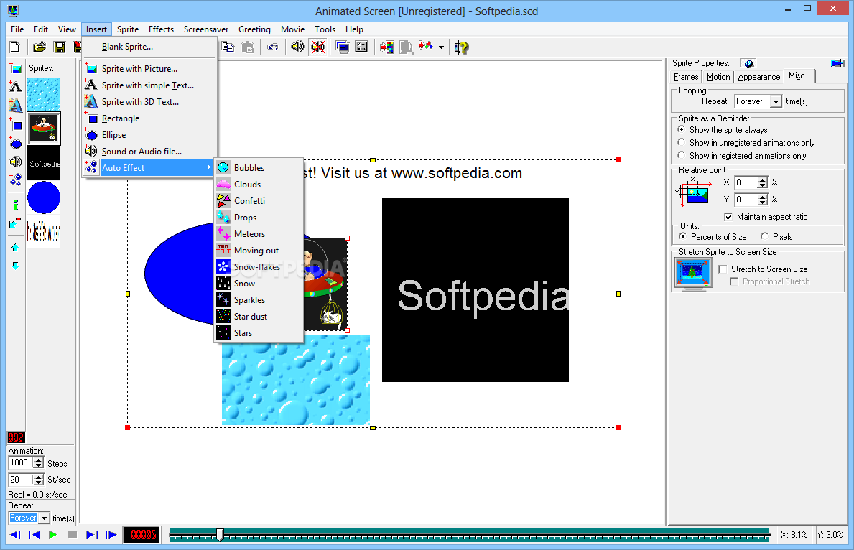Stop the animation playback

[x=72, y=535]
